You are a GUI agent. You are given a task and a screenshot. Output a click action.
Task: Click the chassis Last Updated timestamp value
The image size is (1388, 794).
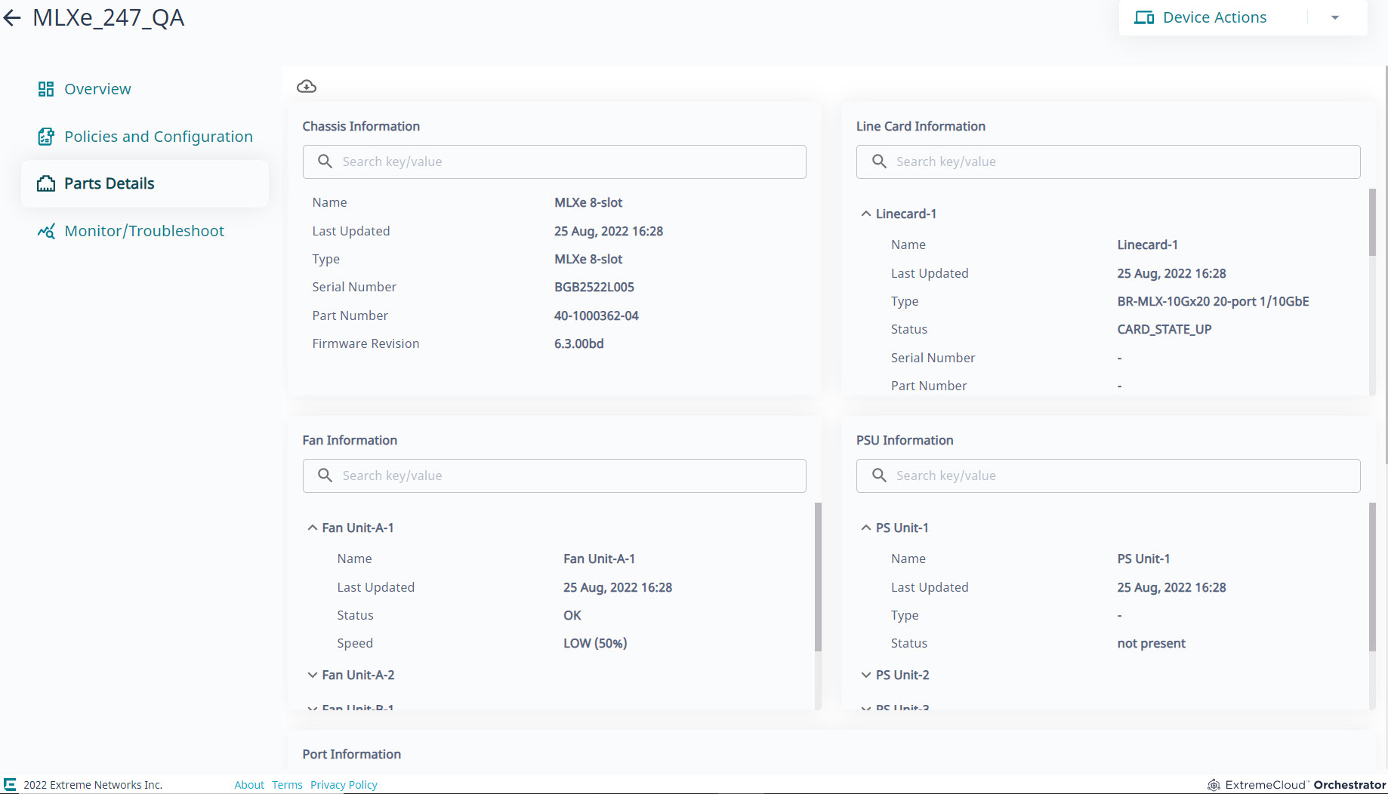pyautogui.click(x=609, y=231)
